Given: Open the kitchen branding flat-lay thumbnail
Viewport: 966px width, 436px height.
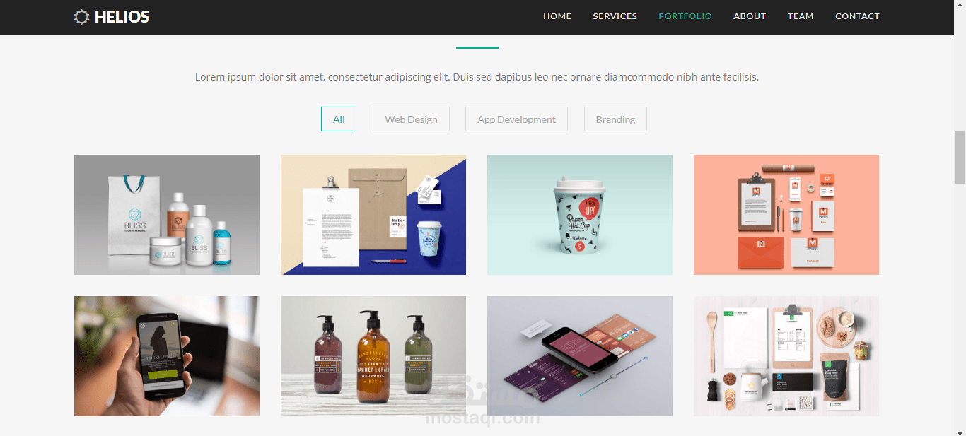Looking at the screenshot, I should pos(786,356).
